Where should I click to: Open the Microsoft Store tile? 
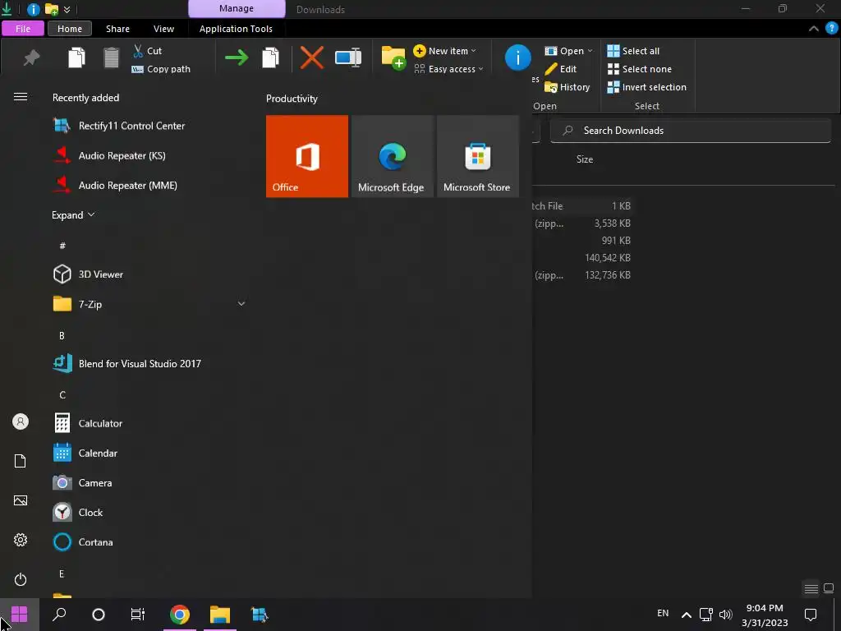point(477,156)
